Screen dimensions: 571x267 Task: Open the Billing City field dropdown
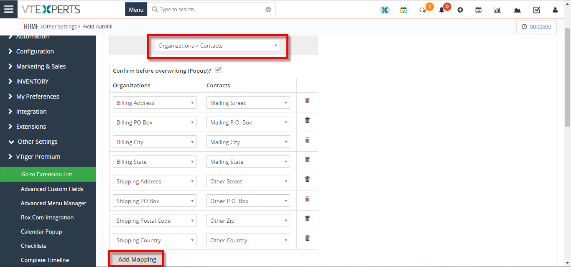click(155, 142)
